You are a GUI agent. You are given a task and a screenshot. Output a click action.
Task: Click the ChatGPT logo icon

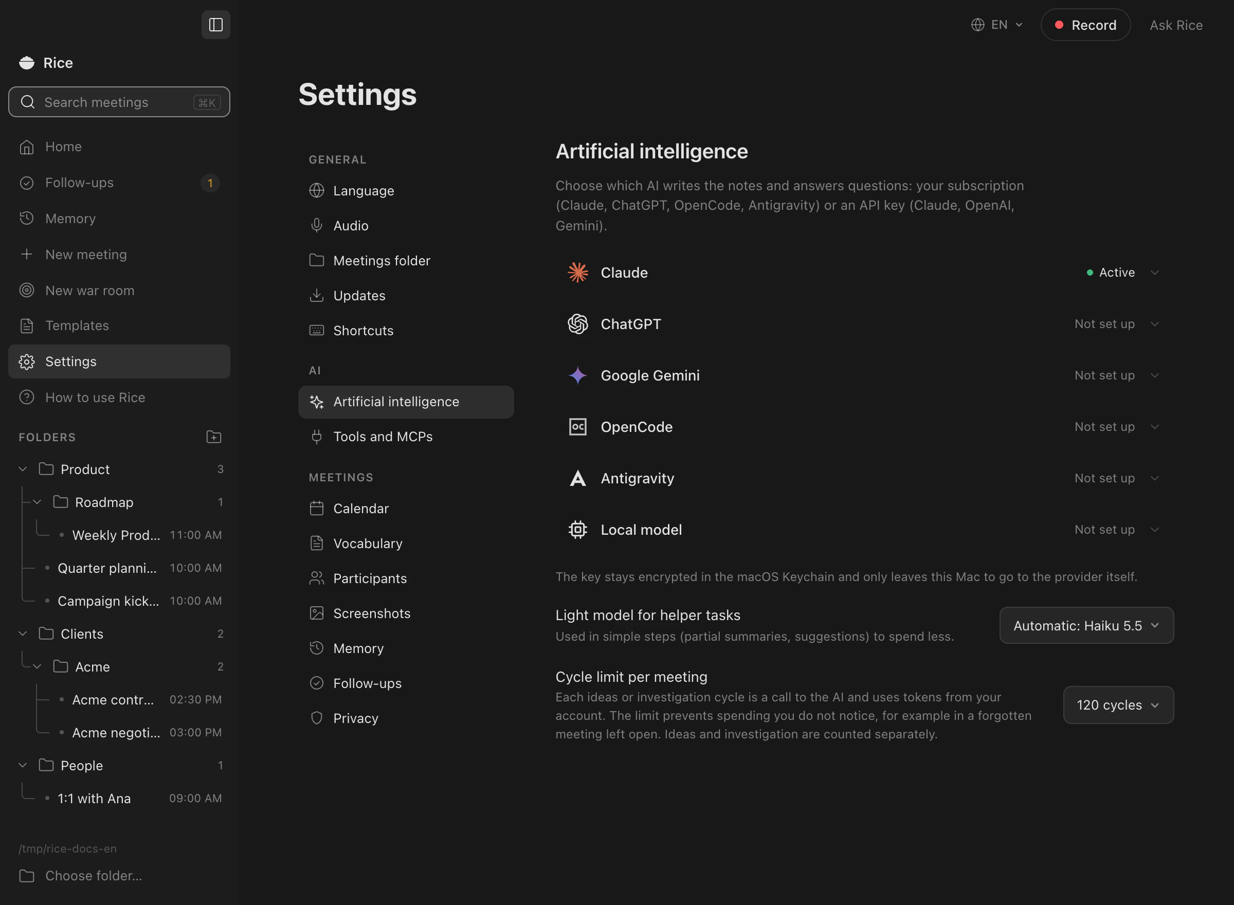pyautogui.click(x=578, y=324)
